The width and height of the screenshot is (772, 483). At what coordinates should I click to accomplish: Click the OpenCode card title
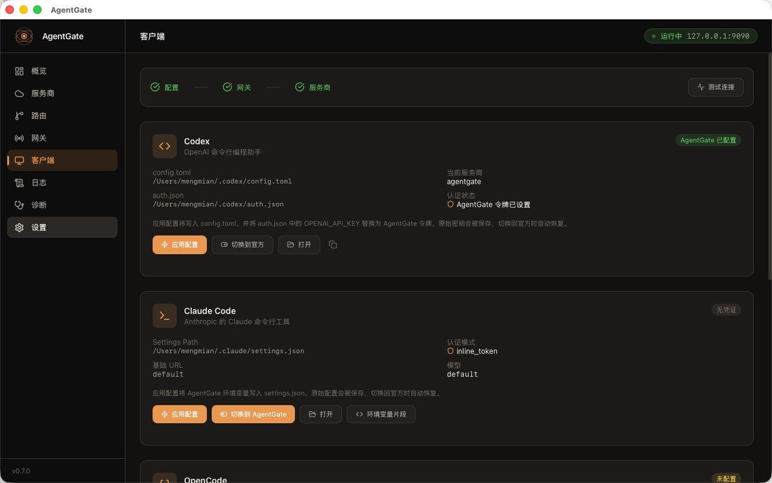206,480
